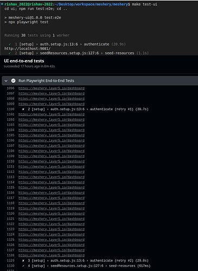Image resolution: width=198 pixels, height=271 pixels.
Task: Click the success checkmark icon beside Run Playwright
Action: pos(13,81)
